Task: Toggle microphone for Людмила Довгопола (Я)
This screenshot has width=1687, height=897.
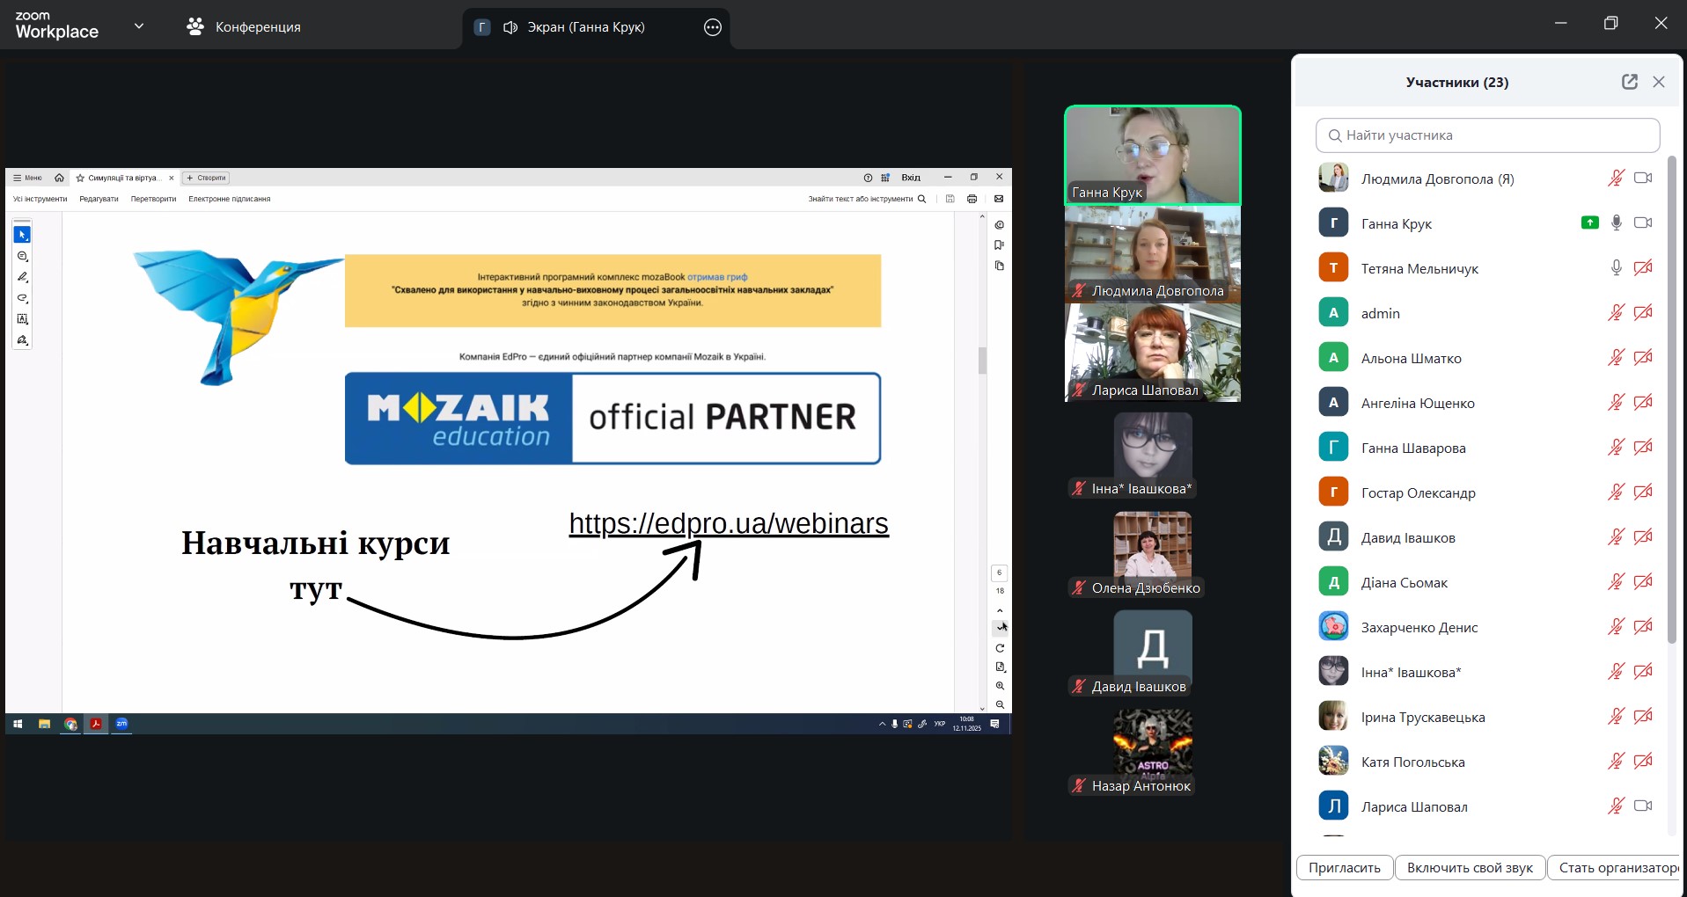Action: [1616, 179]
